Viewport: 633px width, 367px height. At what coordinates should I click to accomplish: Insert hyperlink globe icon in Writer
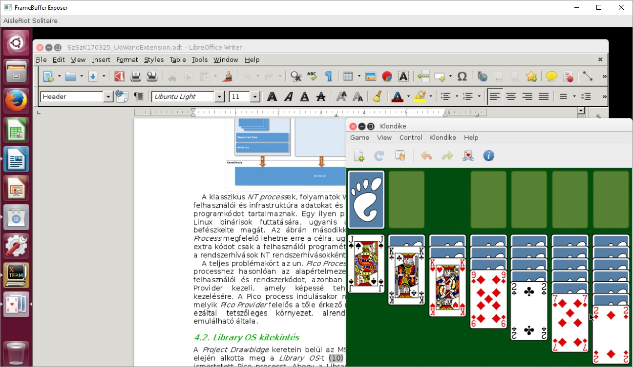tap(483, 77)
